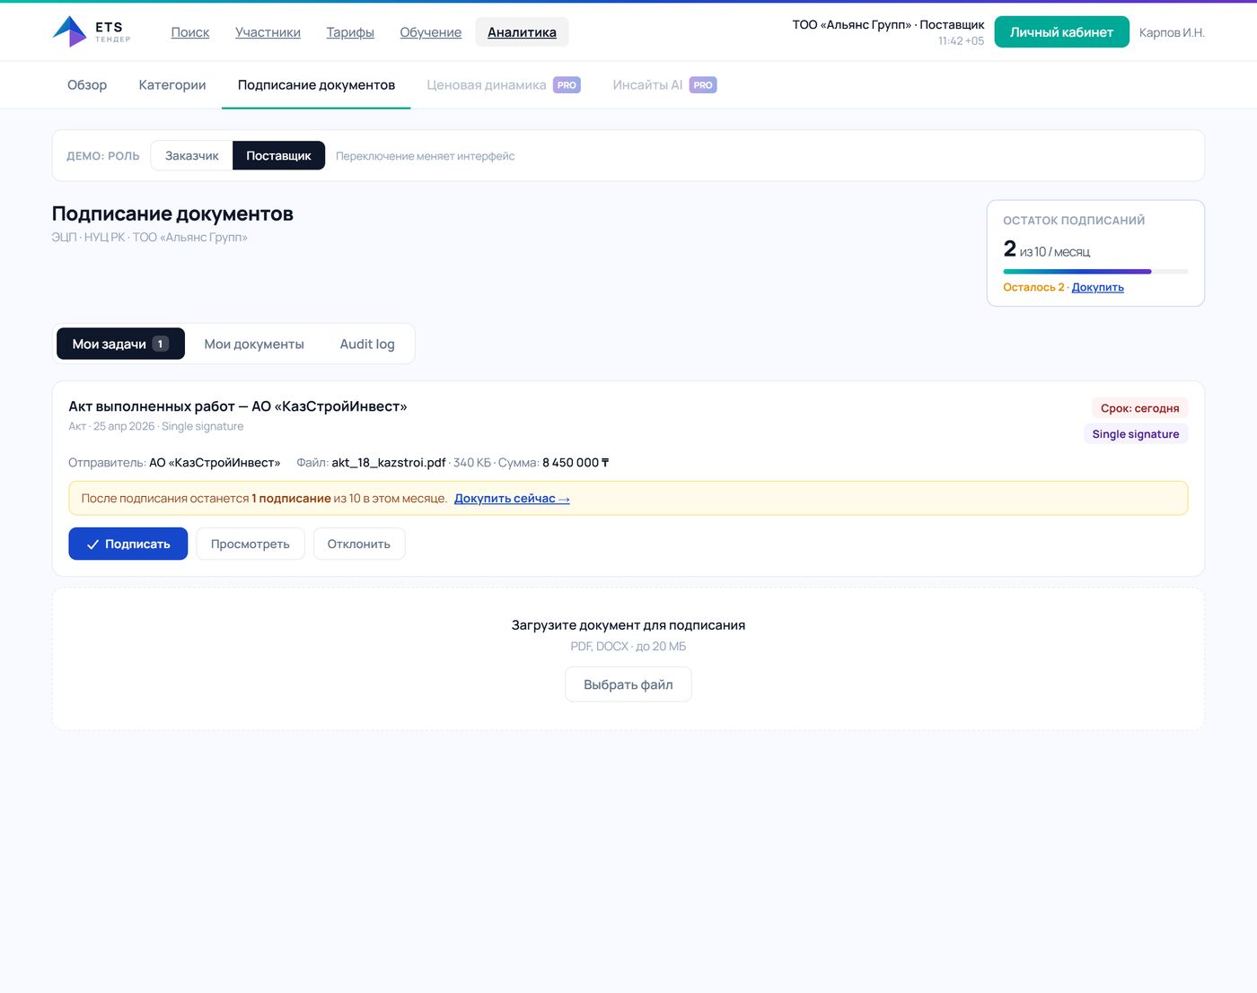
Task: Click the file name akt_18_kazstroi.pdf
Action: pyautogui.click(x=389, y=463)
